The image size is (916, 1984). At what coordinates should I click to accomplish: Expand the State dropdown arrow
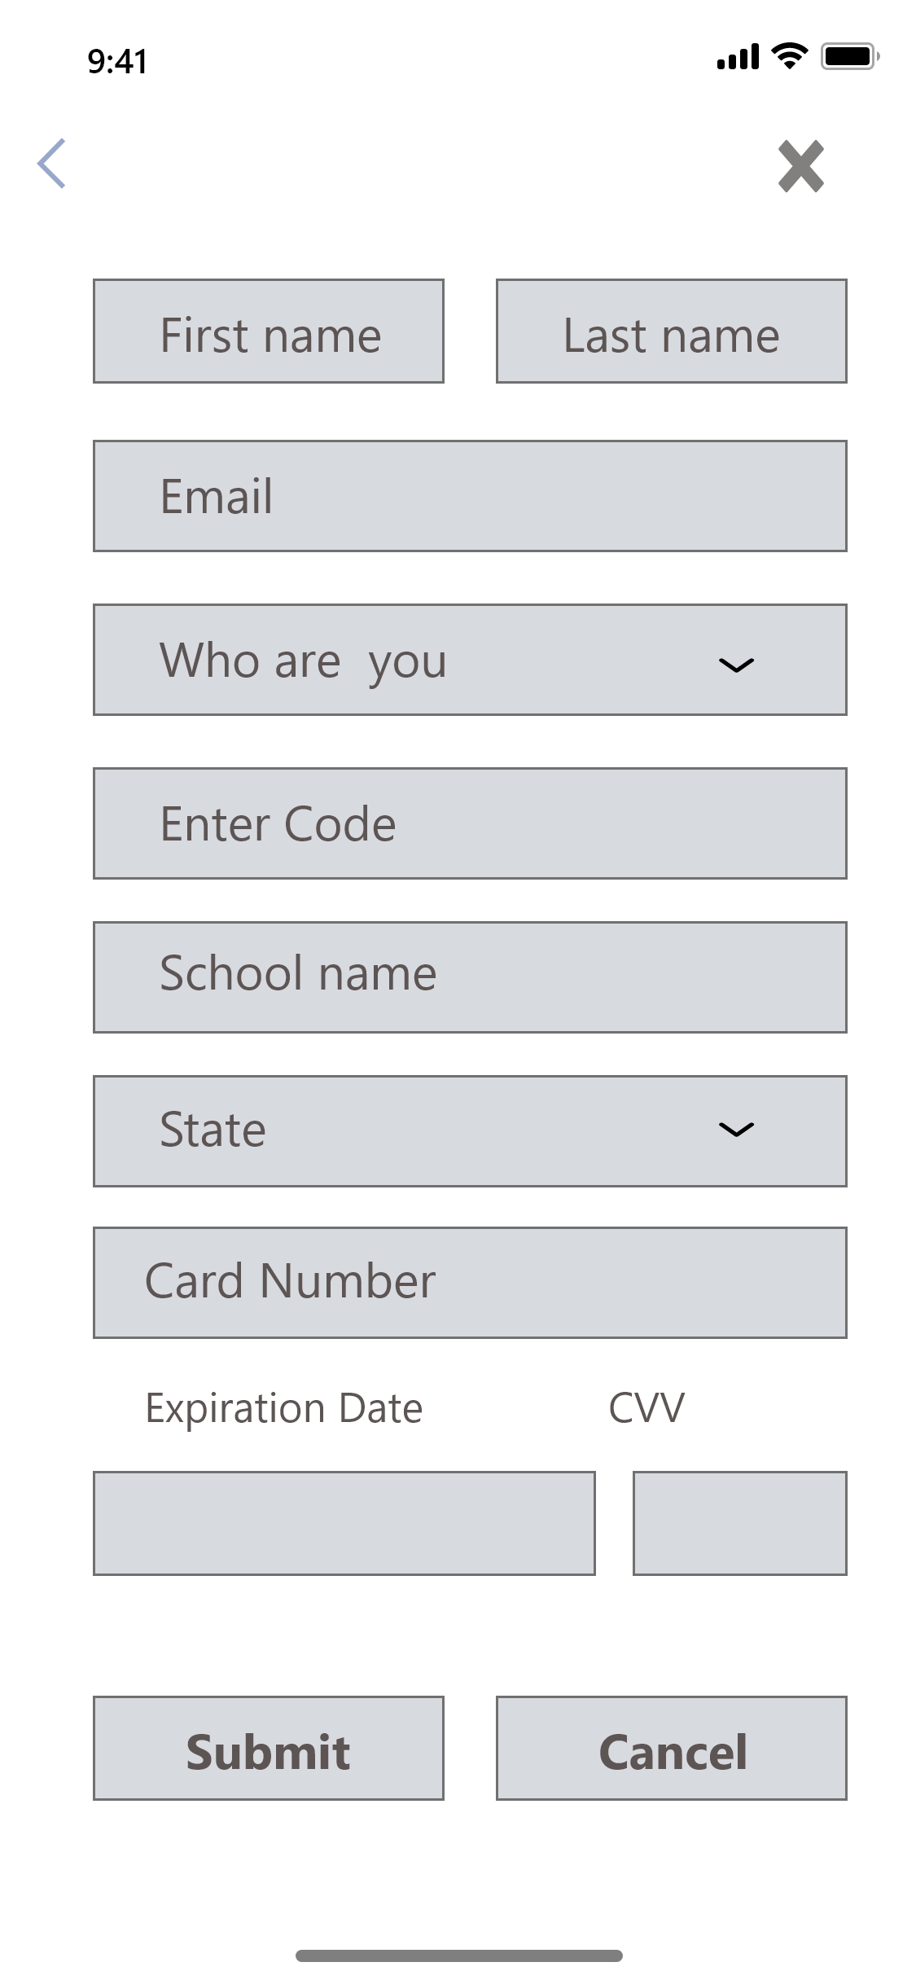pyautogui.click(x=736, y=1129)
